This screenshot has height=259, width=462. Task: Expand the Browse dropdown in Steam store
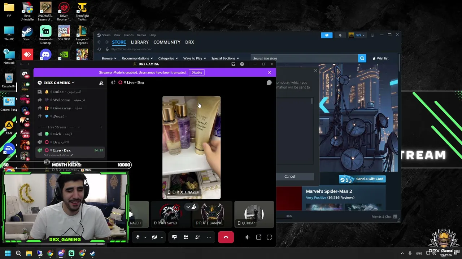tap(109, 58)
